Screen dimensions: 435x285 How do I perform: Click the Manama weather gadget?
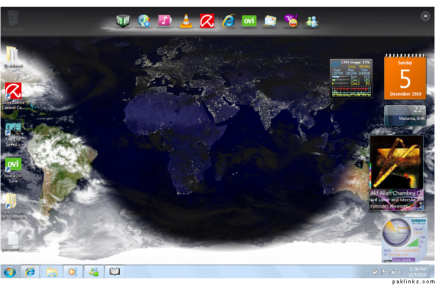click(404, 115)
